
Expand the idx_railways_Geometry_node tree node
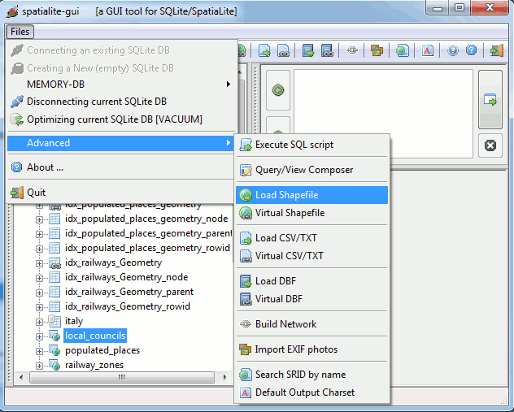[x=39, y=278]
